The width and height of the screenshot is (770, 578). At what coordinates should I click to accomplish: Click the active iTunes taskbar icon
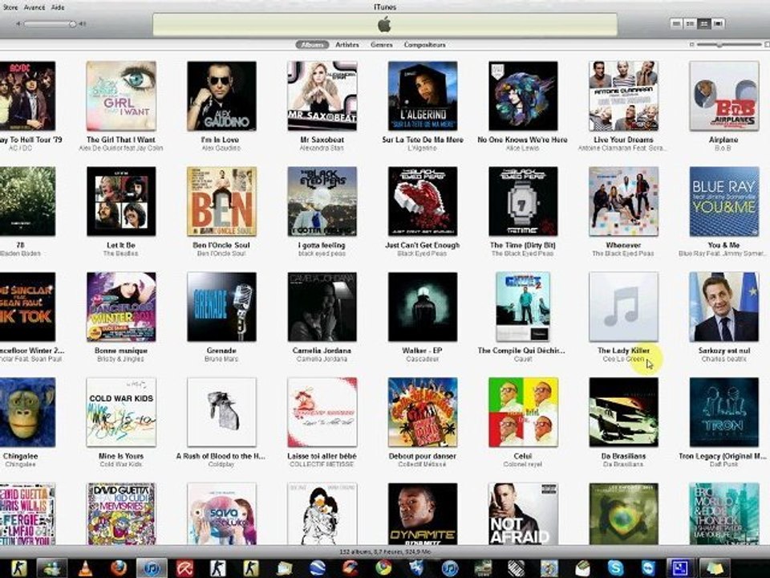point(152,568)
